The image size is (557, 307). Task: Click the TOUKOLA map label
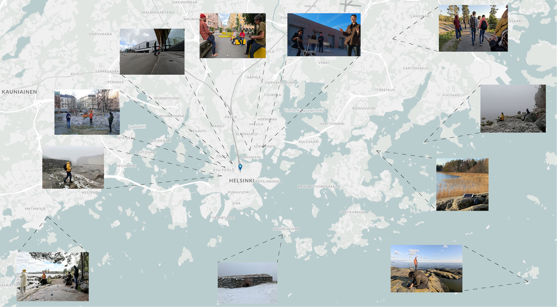point(272,95)
